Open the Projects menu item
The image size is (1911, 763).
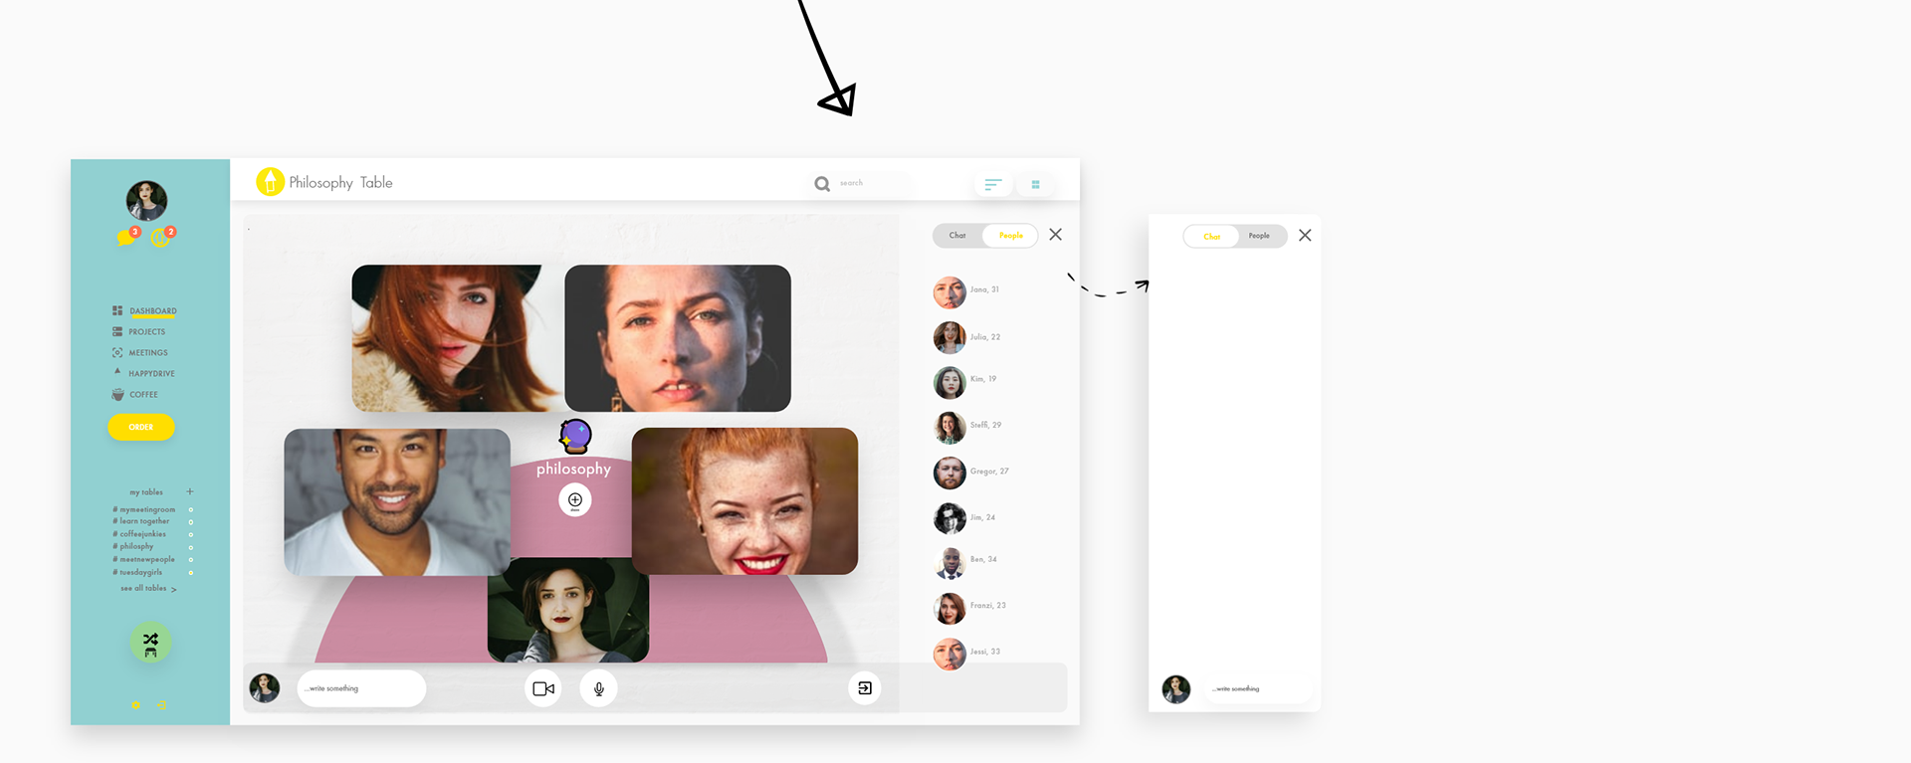[146, 332]
